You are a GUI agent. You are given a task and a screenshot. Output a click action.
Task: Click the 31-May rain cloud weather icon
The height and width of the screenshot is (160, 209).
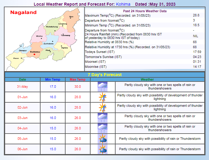[x=102, y=87]
